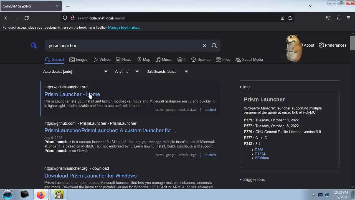Expand the Suggestions section
Viewport: 355px width, 200px height.
point(252,179)
